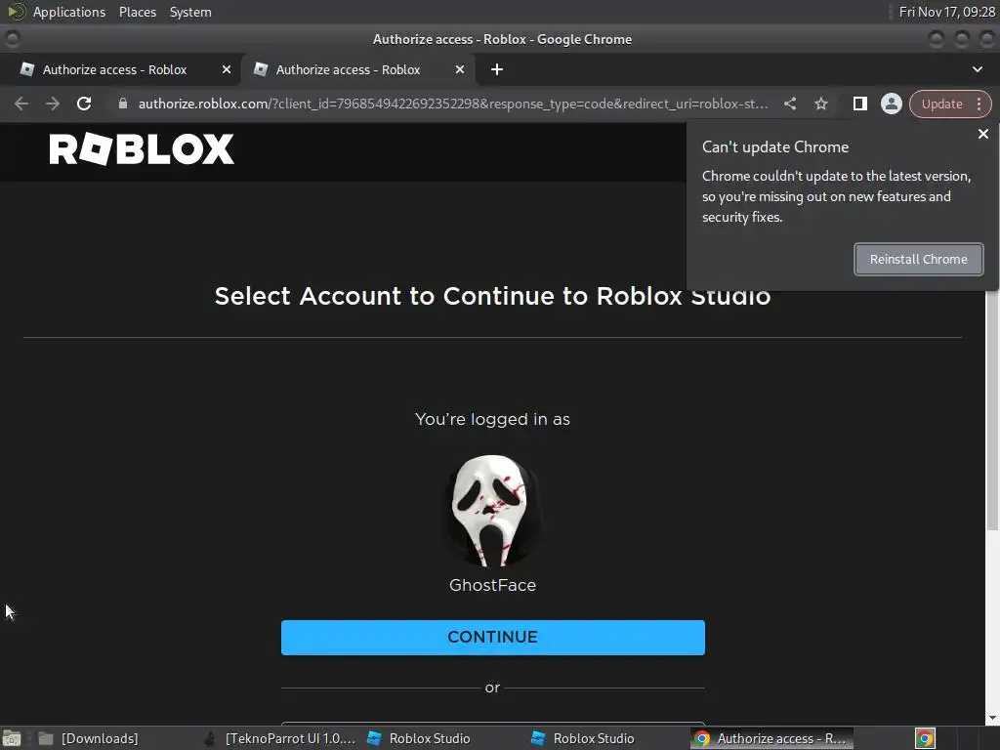Click the clock showing Fri Nov 17

pos(946,12)
